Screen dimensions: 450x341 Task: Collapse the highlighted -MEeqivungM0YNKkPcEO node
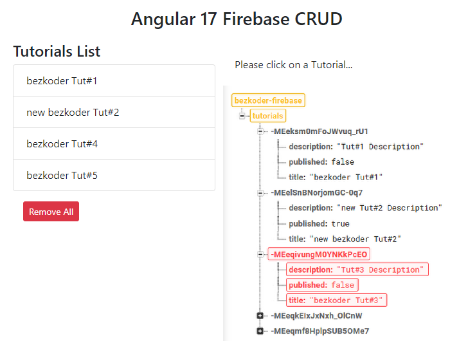coord(260,255)
